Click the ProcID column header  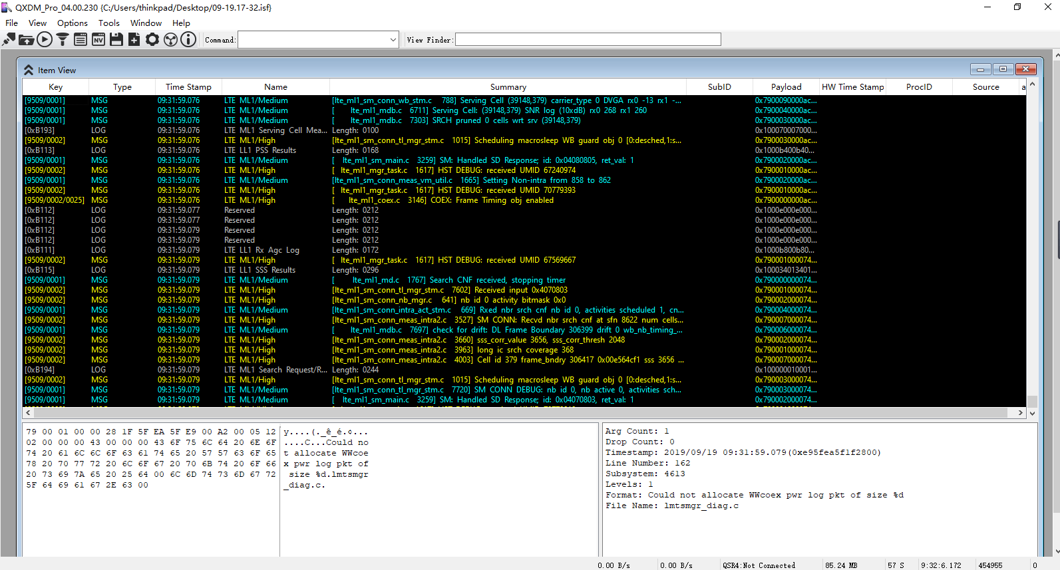pyautogui.click(x=920, y=87)
